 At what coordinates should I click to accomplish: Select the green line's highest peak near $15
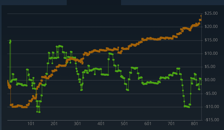tap(10, 41)
